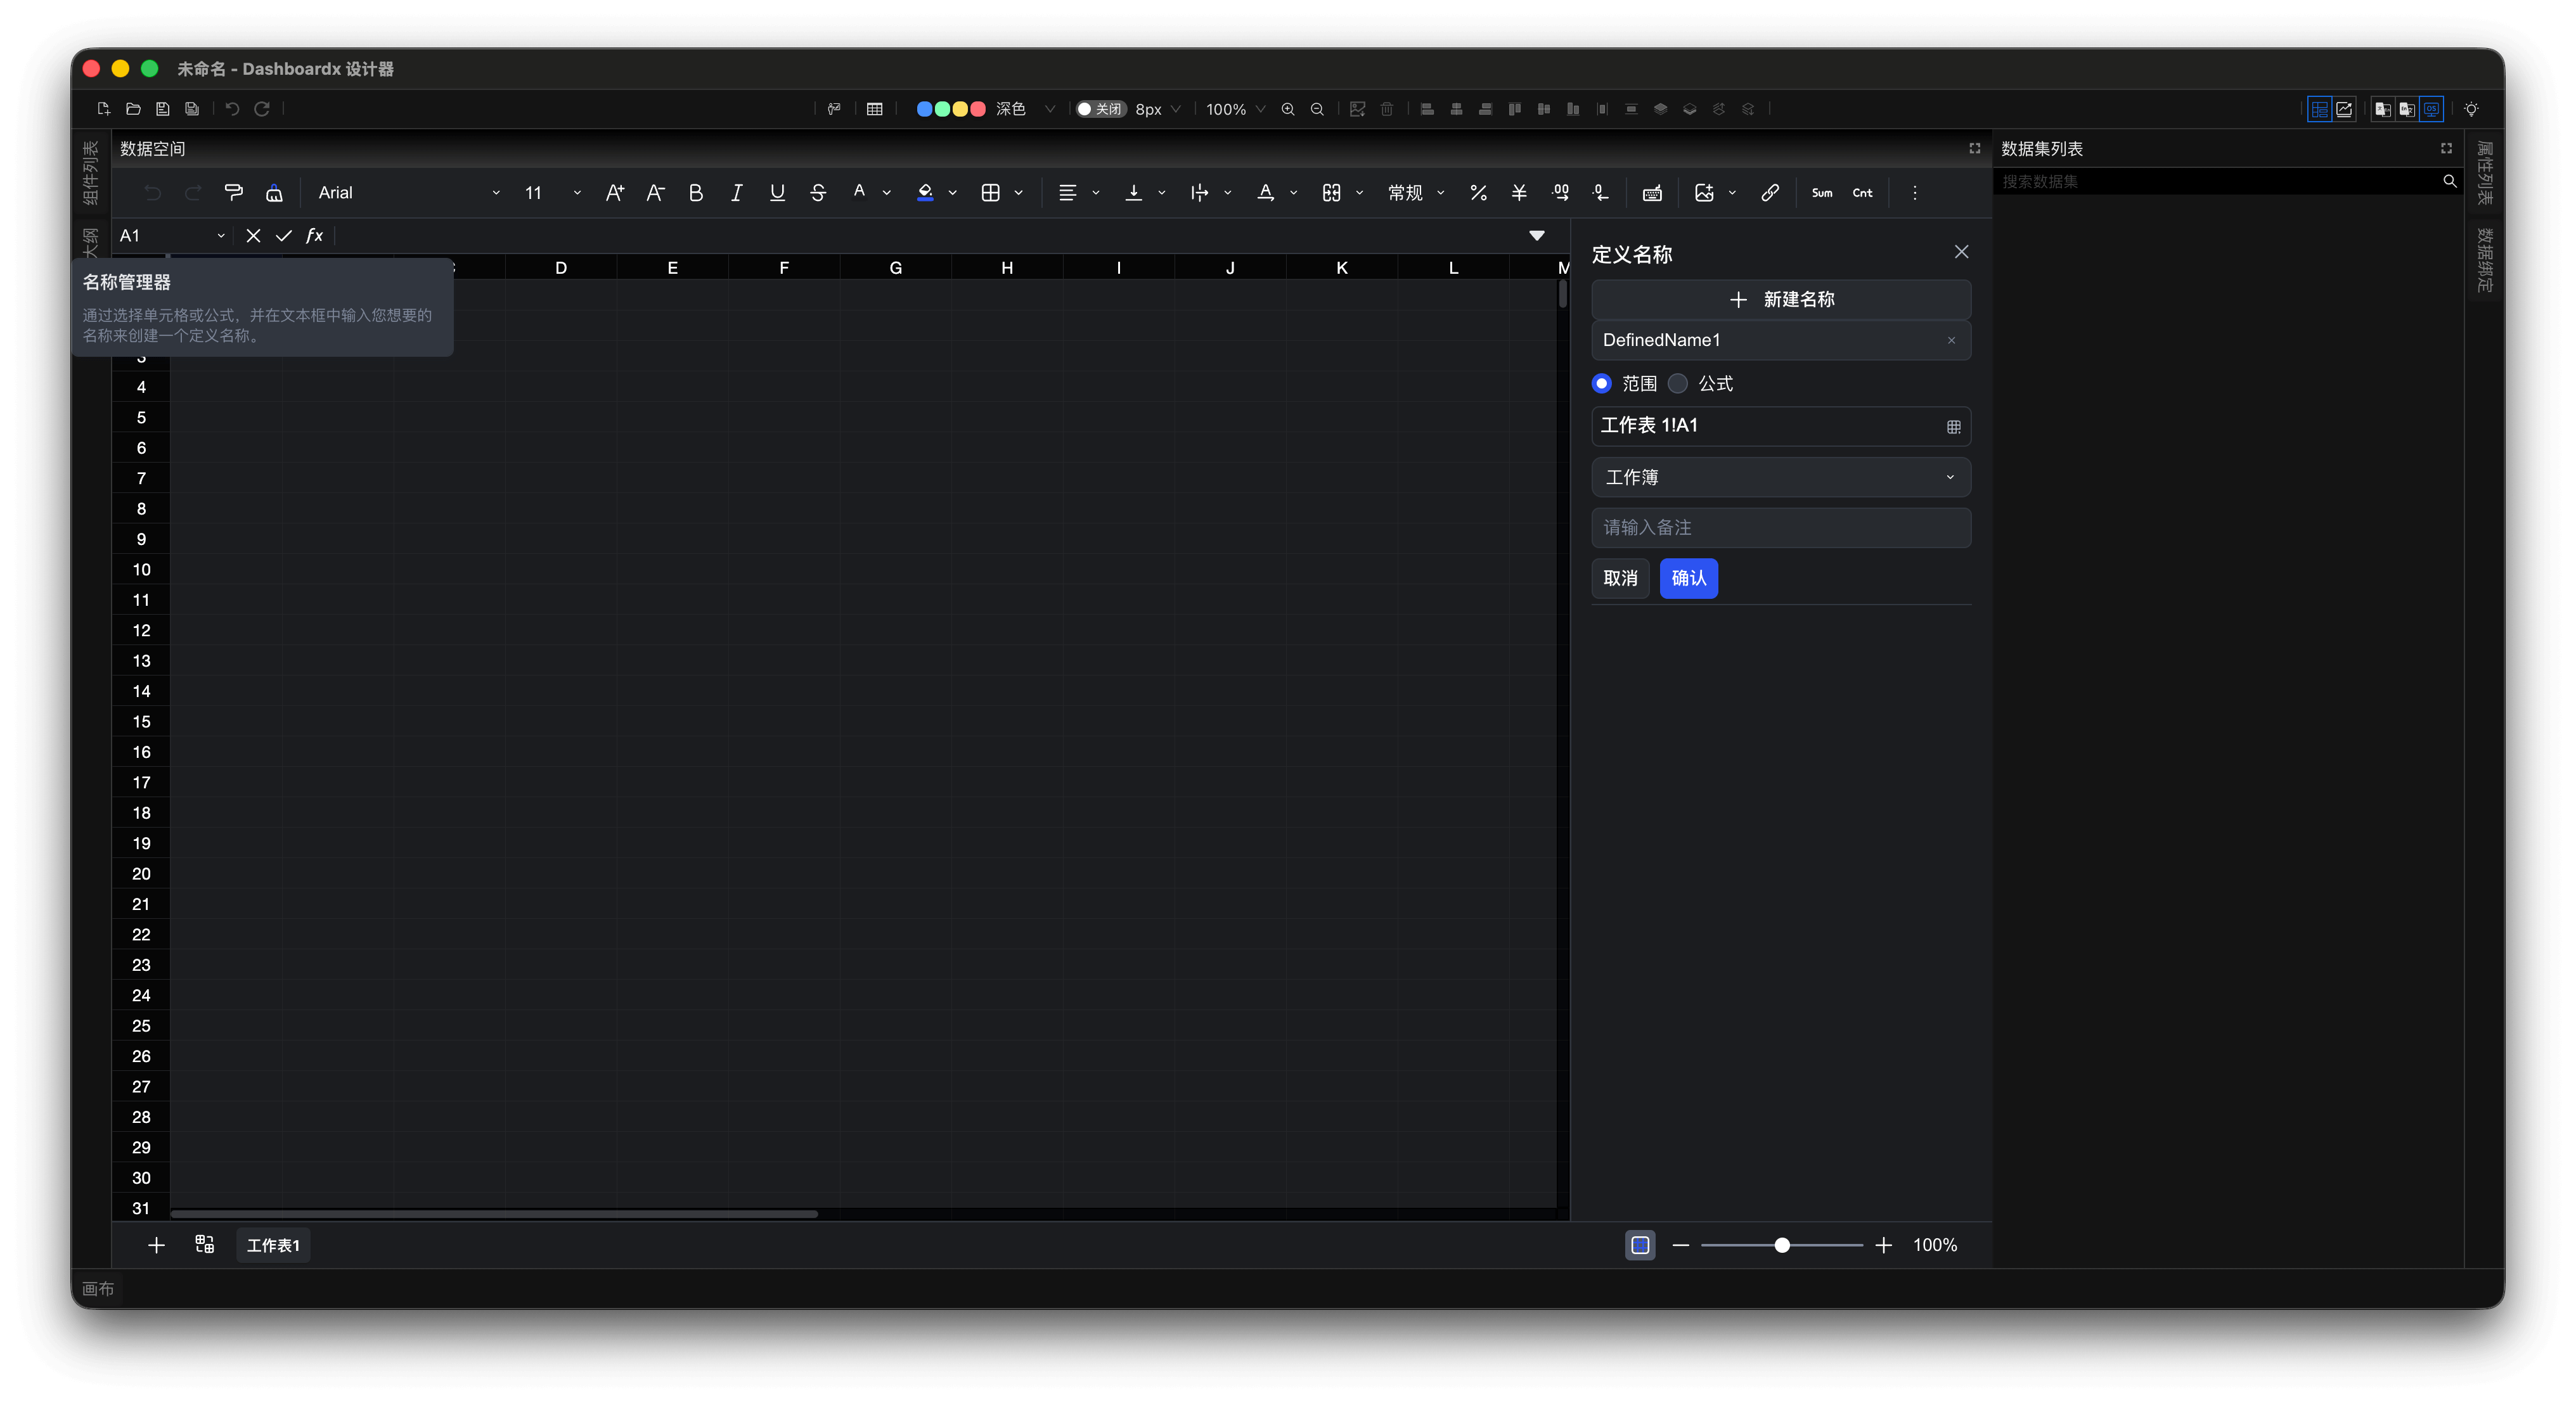Select the format painter tool
The height and width of the screenshot is (1403, 2576).
coord(234,192)
